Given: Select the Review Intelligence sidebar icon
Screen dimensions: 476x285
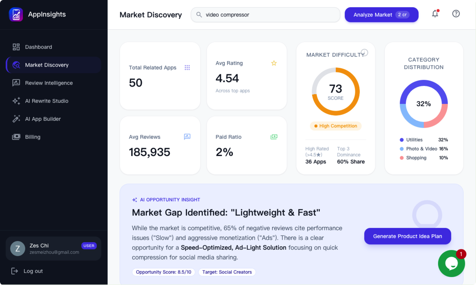Looking at the screenshot, I should point(16,83).
